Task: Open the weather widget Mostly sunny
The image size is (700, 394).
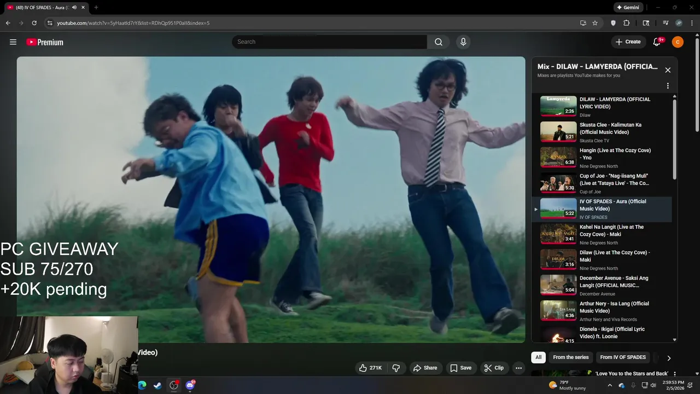Action: (x=567, y=385)
